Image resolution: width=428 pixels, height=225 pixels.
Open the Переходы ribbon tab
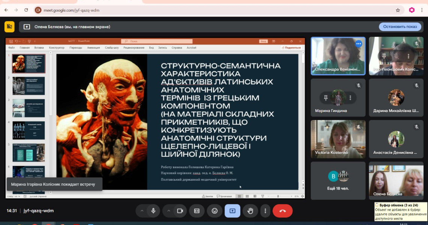(75, 48)
